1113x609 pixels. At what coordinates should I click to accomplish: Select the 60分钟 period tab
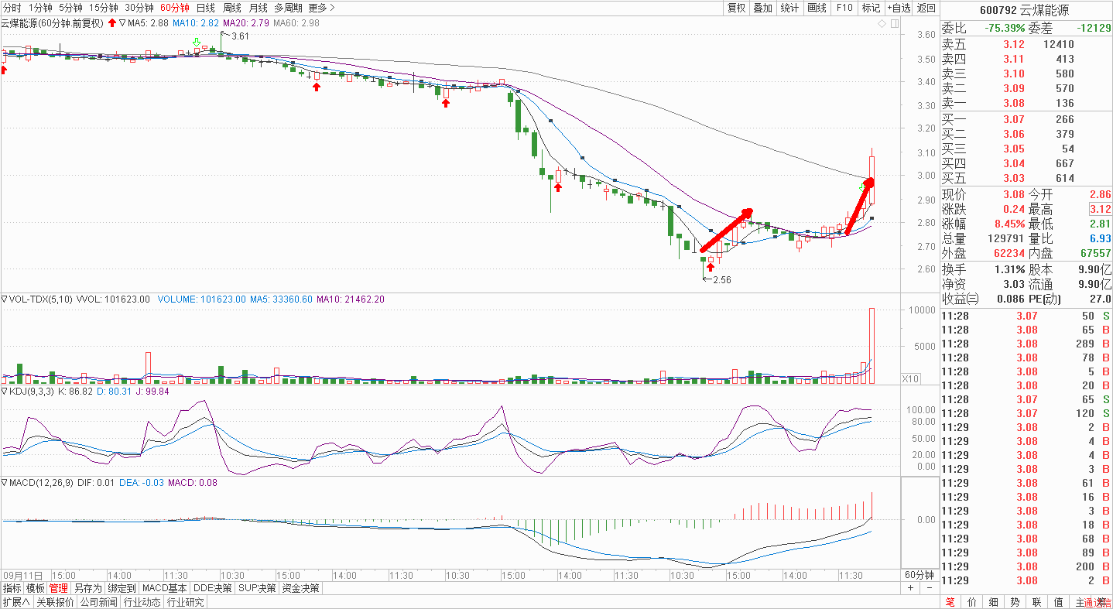tap(174, 8)
